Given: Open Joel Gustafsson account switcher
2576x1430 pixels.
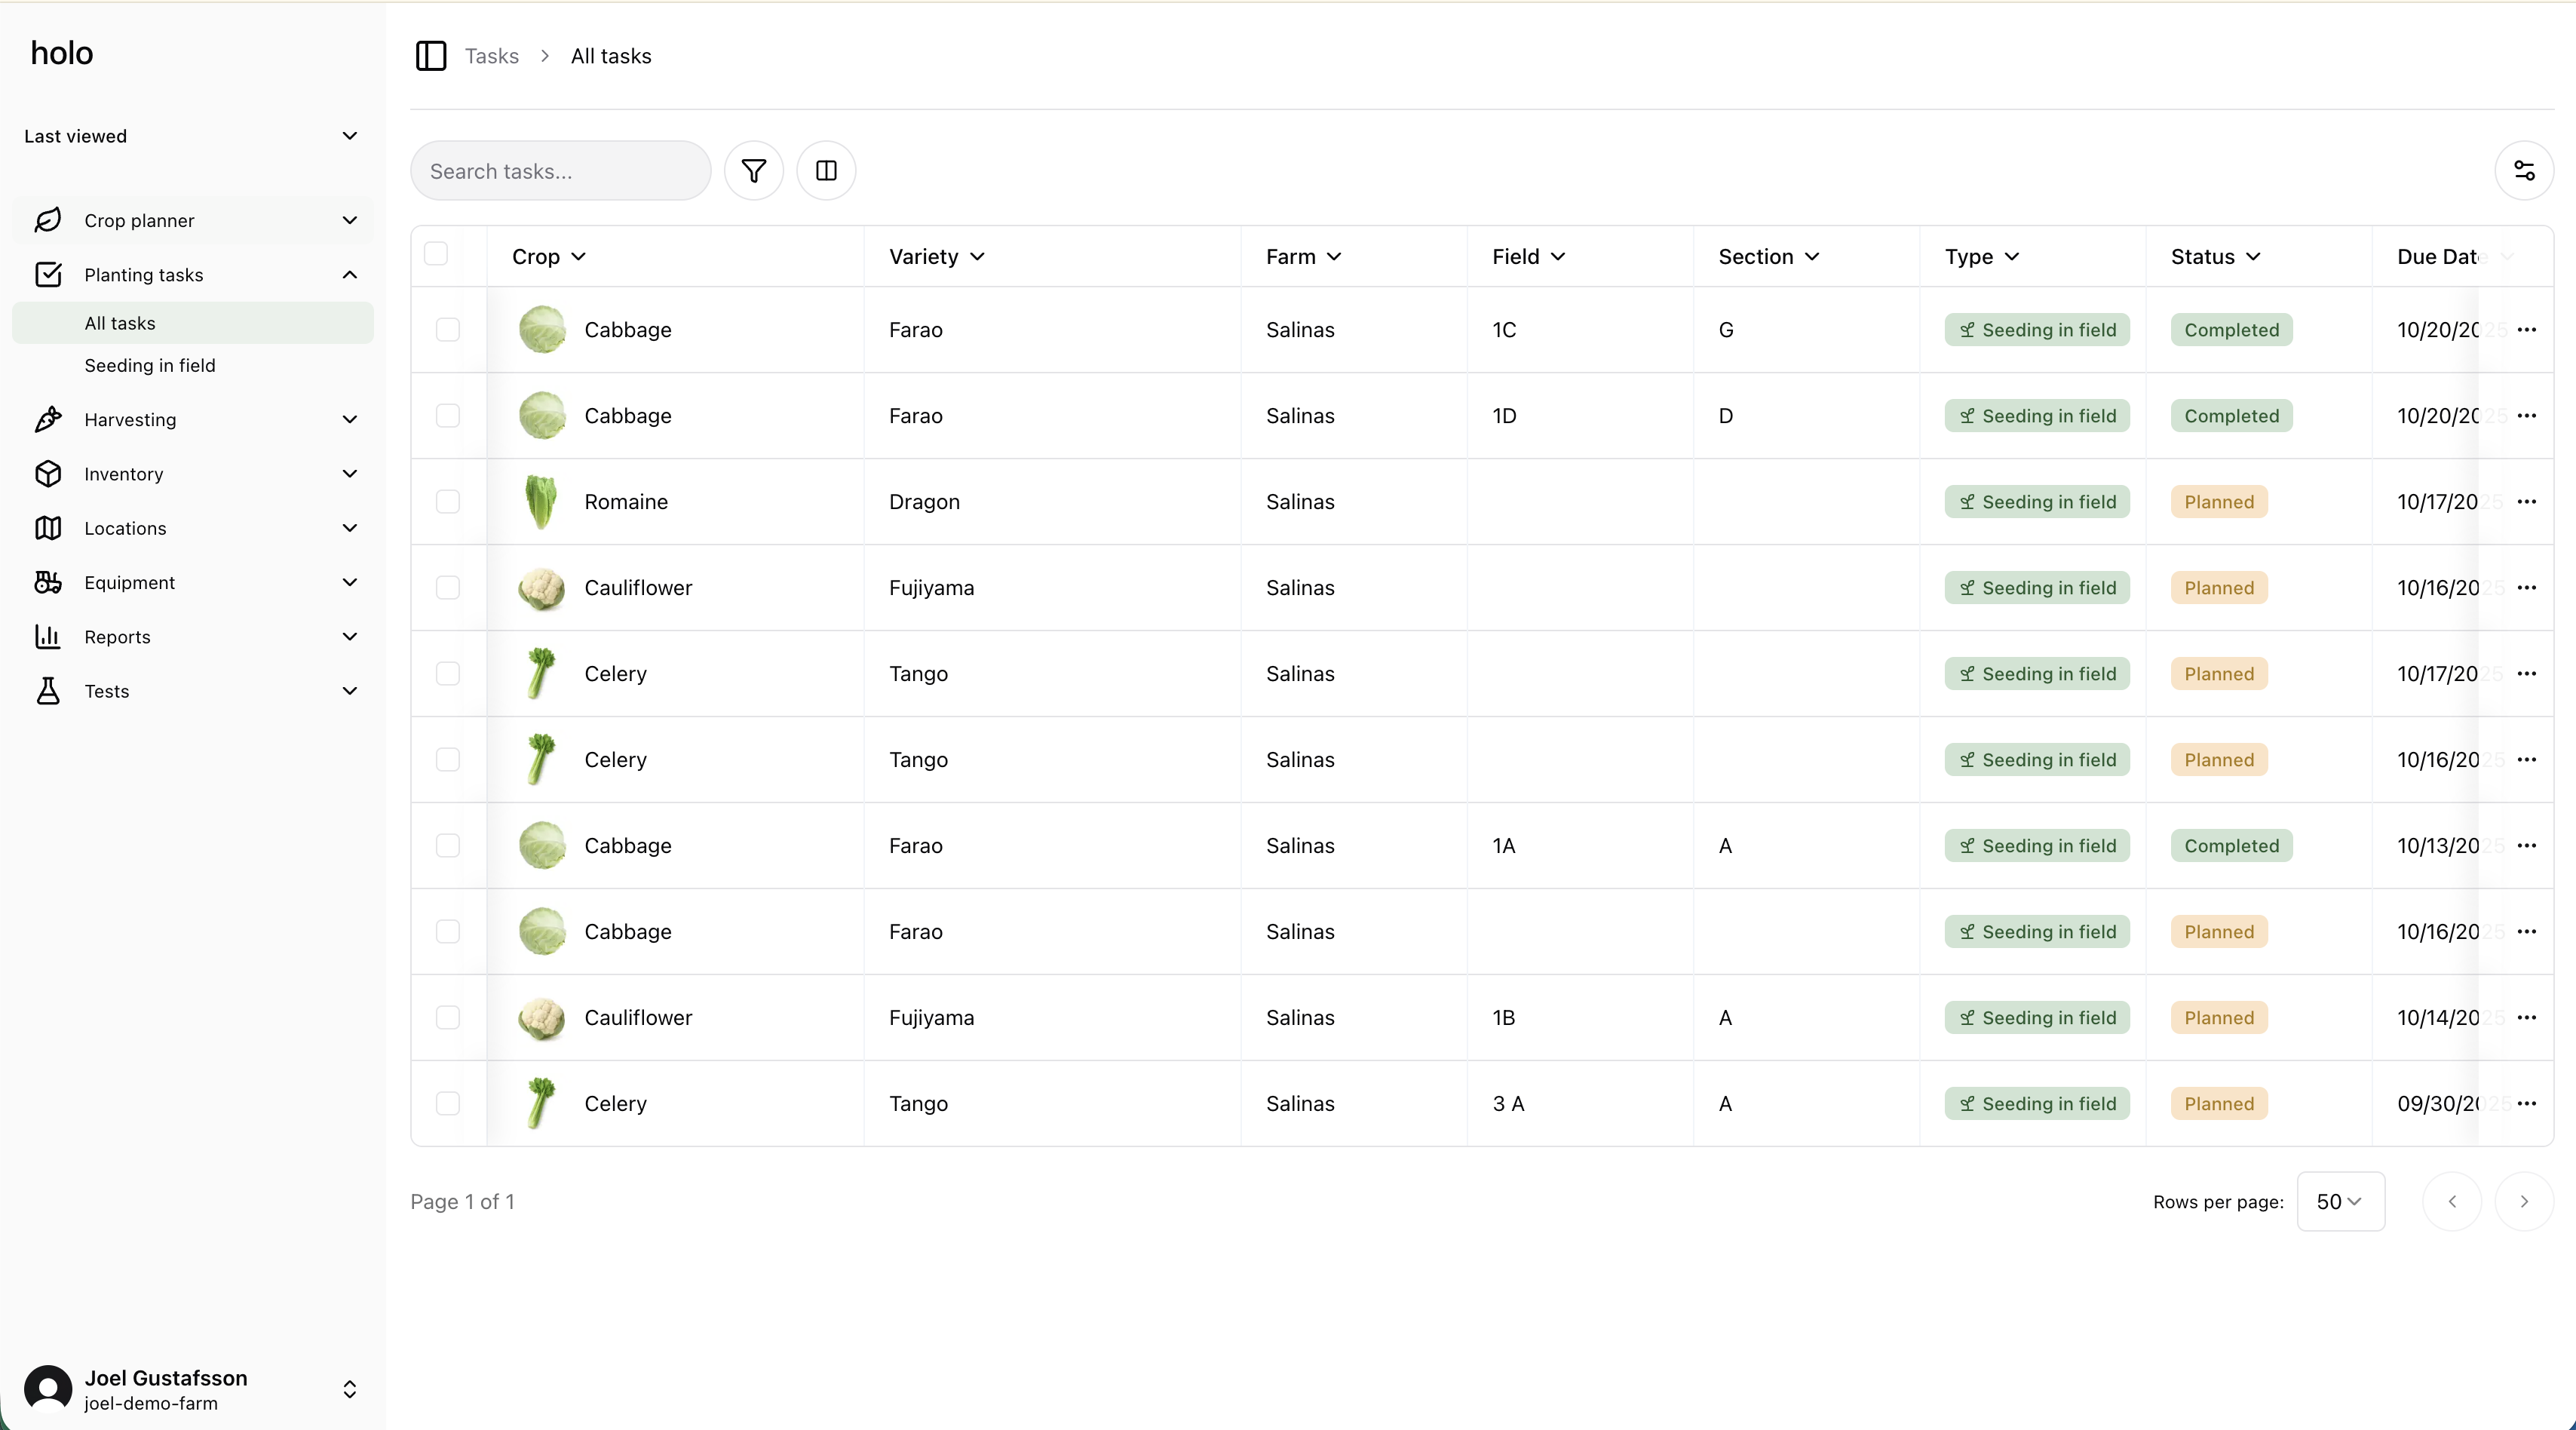Looking at the screenshot, I should click(x=349, y=1389).
